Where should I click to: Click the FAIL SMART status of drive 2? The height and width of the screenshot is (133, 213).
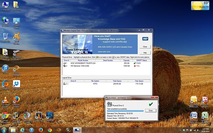137,66
